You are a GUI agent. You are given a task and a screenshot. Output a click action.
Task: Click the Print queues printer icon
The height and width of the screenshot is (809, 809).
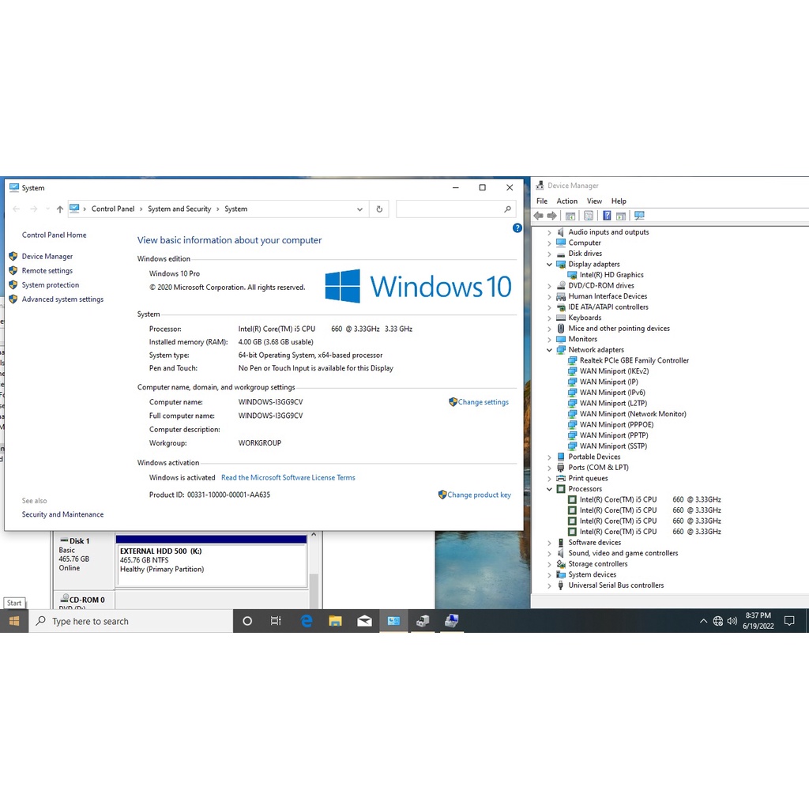561,479
